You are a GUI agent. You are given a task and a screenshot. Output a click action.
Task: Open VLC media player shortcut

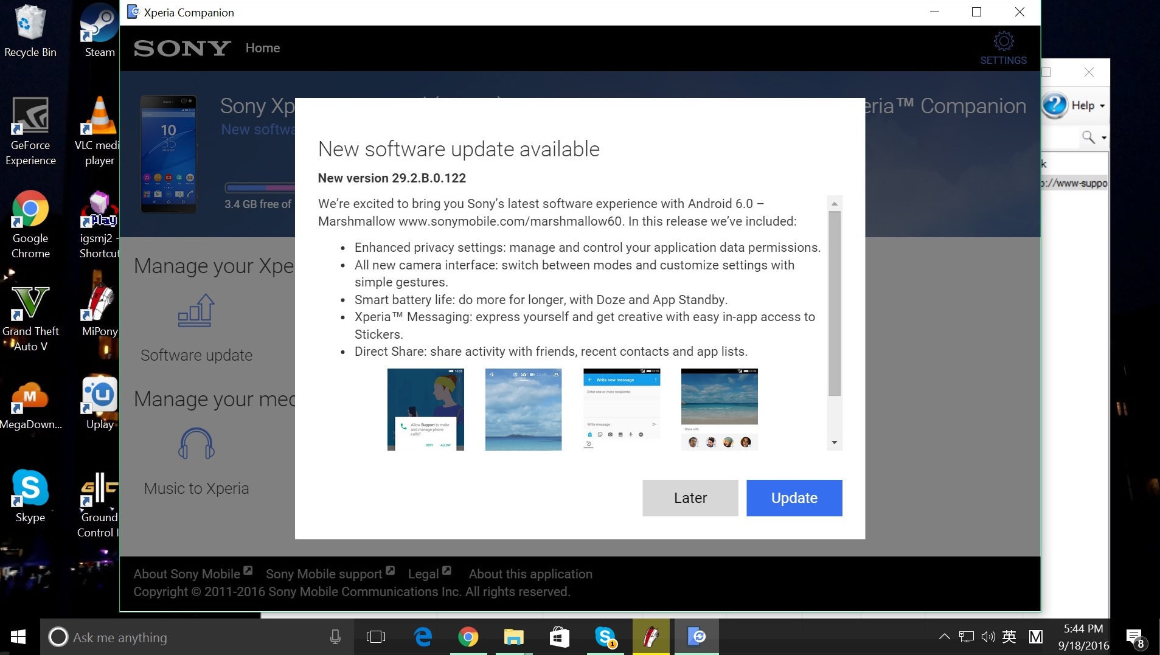coord(99,131)
